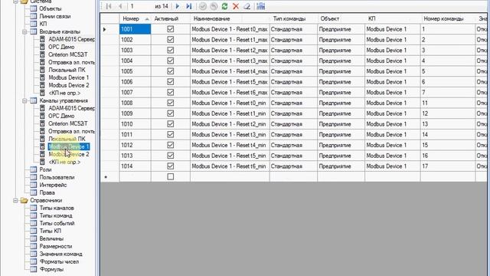Uncheck Активный for row 1014
The height and width of the screenshot is (276, 490).
[x=170, y=166]
